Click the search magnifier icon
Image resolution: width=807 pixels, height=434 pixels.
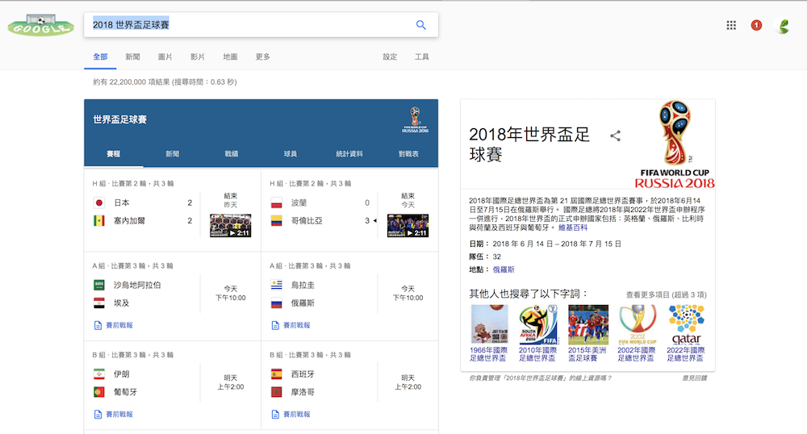[x=421, y=25]
